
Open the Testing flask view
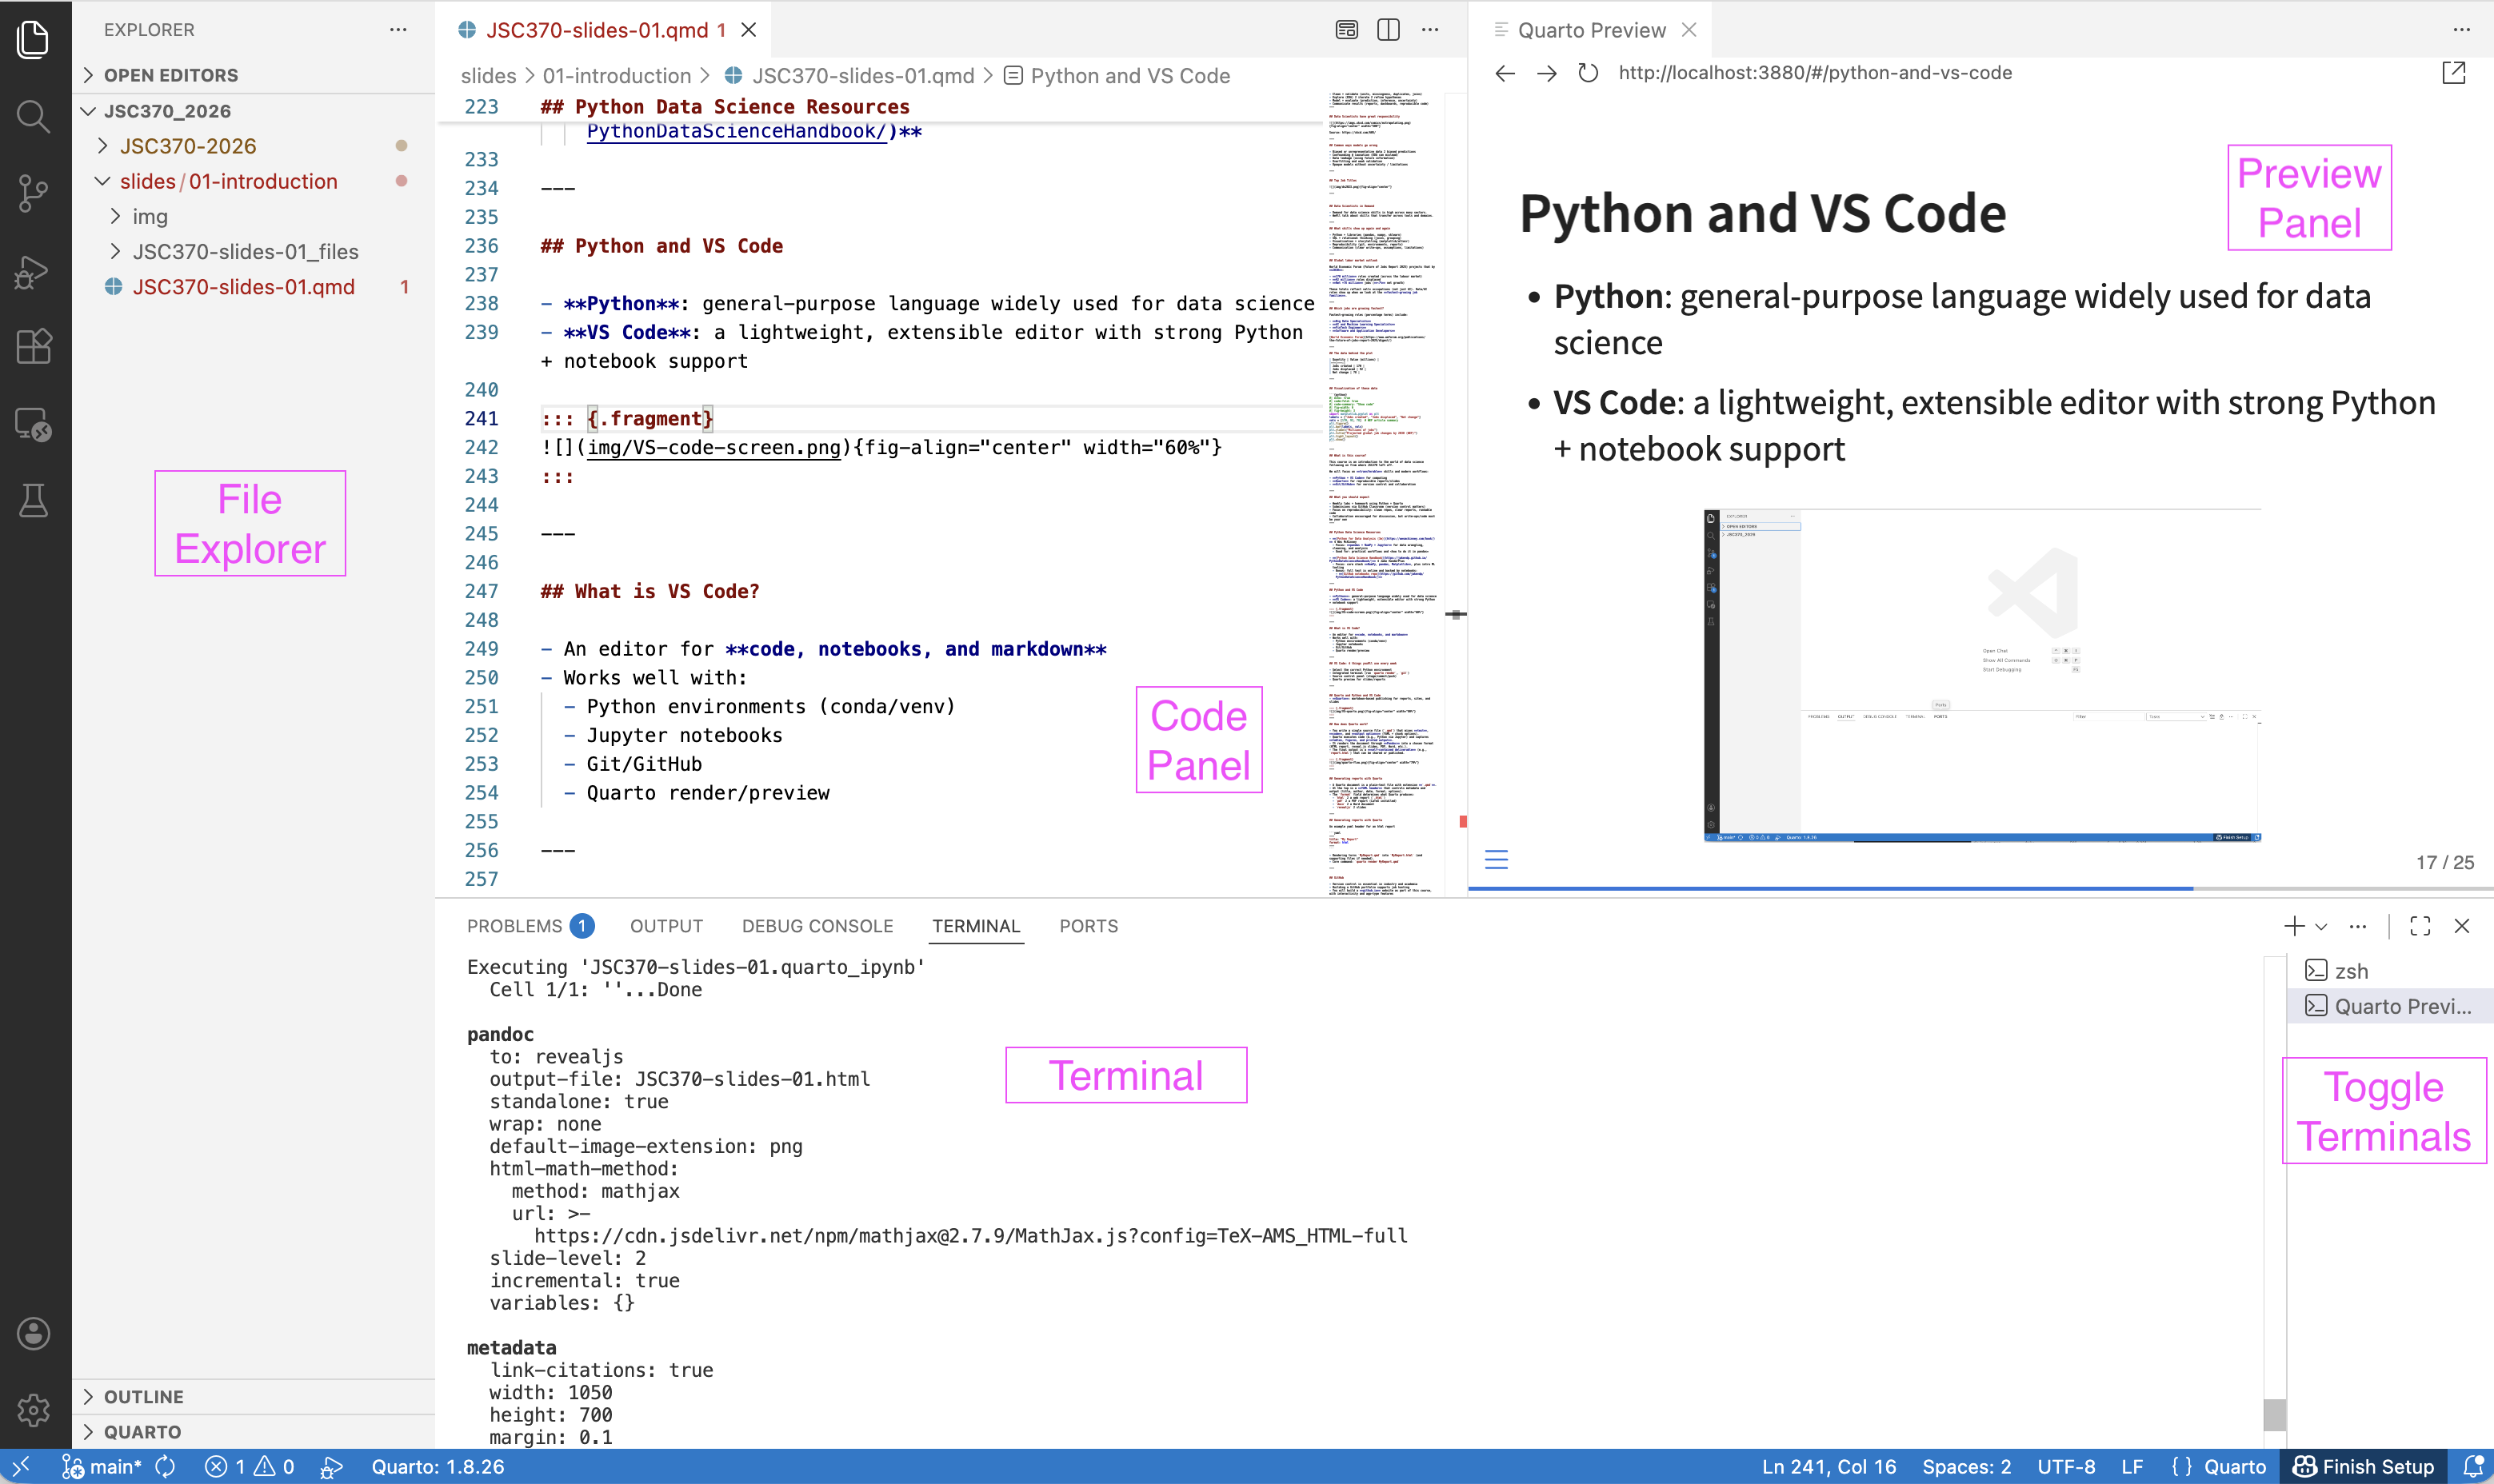pyautogui.click(x=33, y=500)
